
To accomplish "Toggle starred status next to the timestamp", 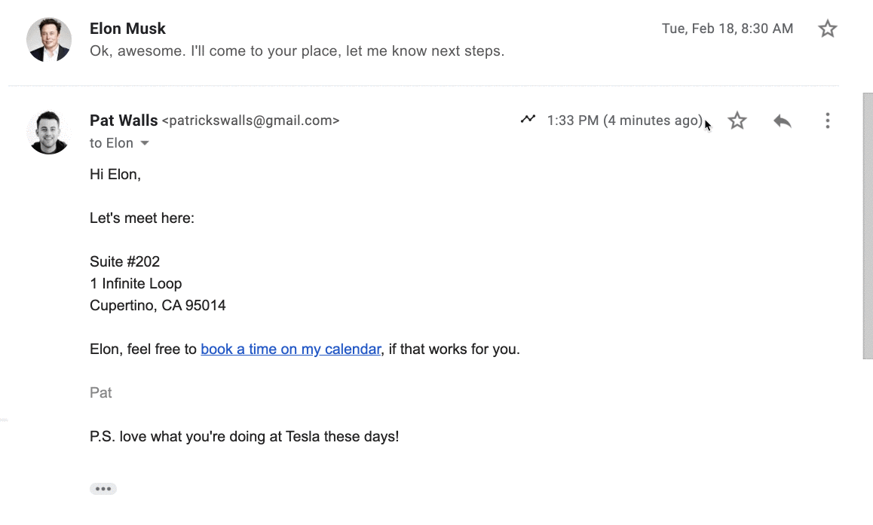I will [737, 120].
